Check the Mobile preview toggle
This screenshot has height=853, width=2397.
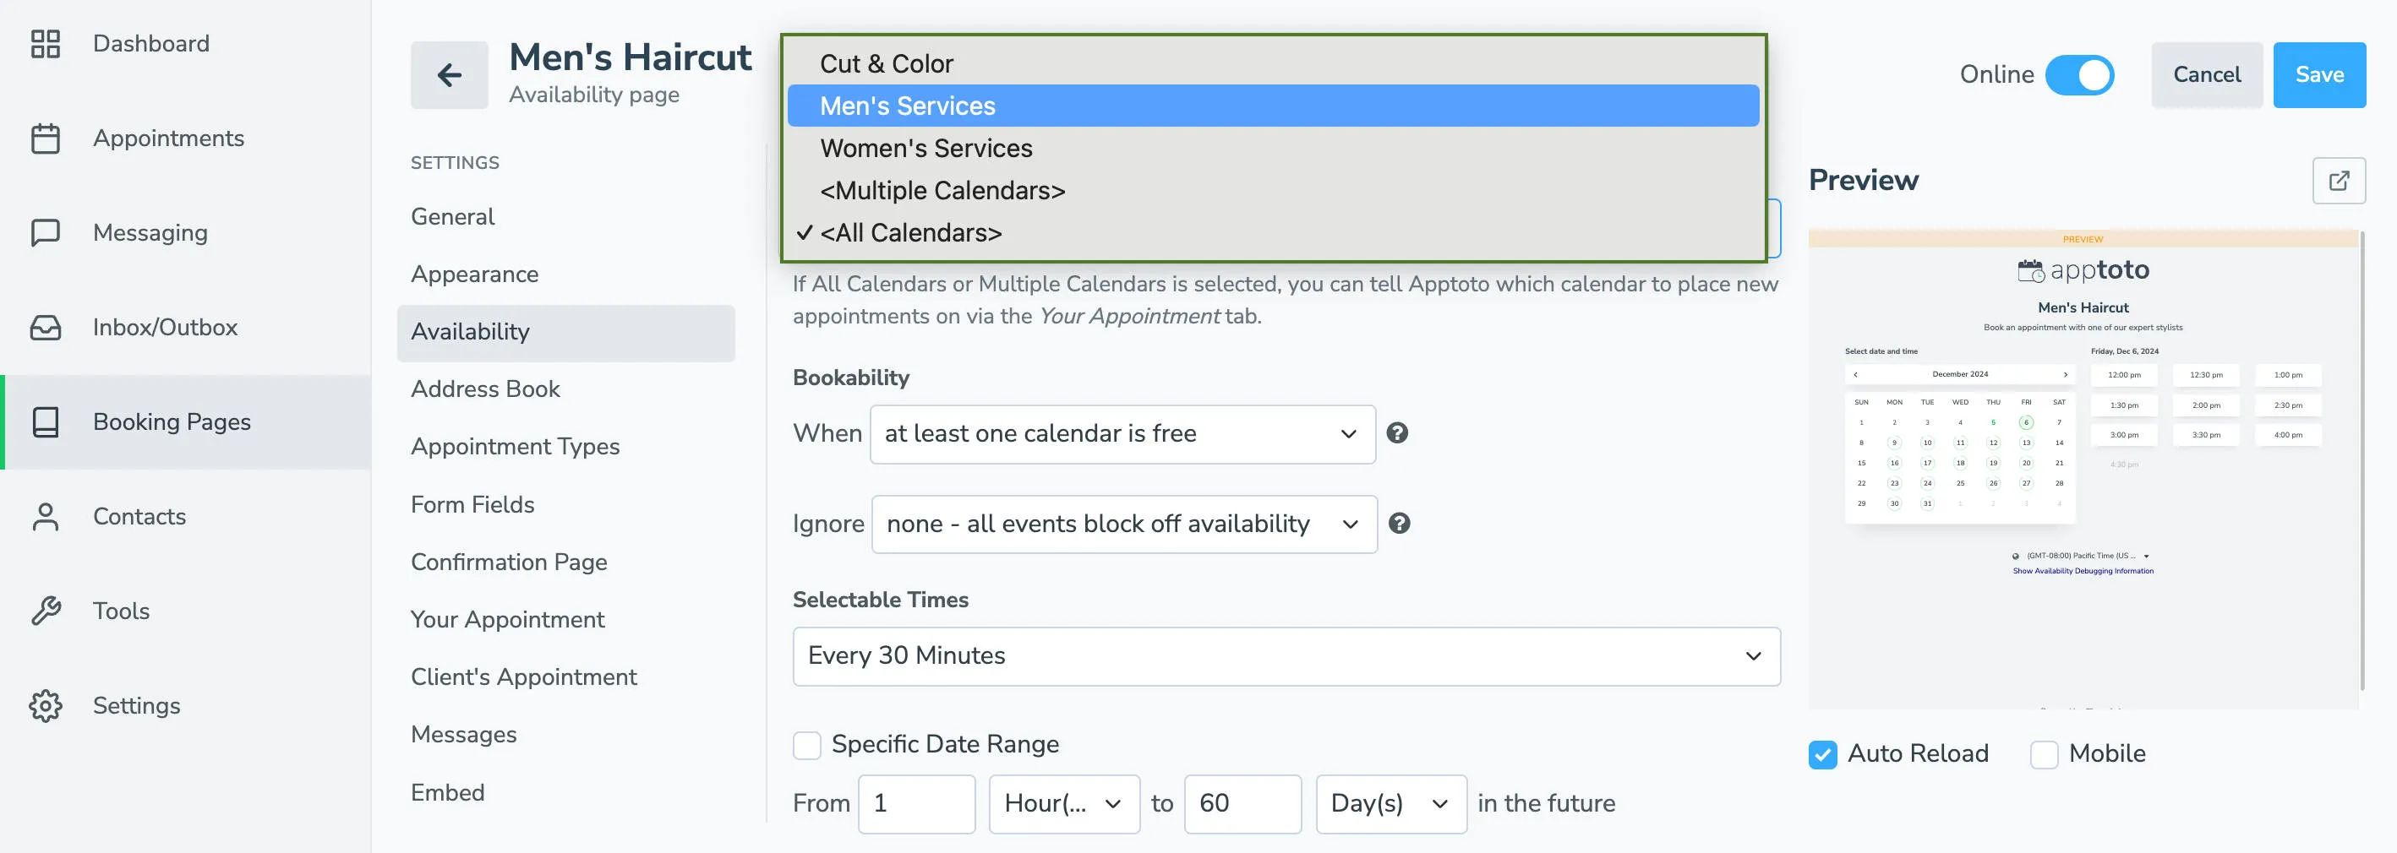[x=2045, y=753]
